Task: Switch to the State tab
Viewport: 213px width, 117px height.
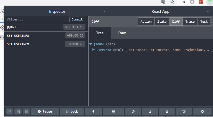Action: 162,22
